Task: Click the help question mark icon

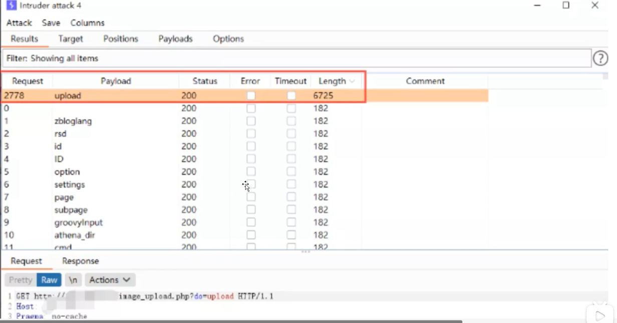Action: (x=600, y=58)
